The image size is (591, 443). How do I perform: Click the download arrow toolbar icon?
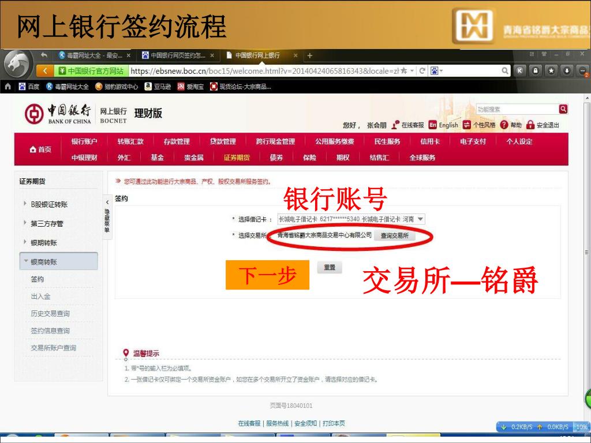click(x=567, y=70)
